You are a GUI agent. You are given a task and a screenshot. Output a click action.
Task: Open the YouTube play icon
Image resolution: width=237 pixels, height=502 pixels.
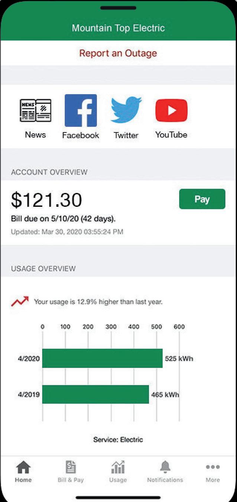(x=171, y=111)
